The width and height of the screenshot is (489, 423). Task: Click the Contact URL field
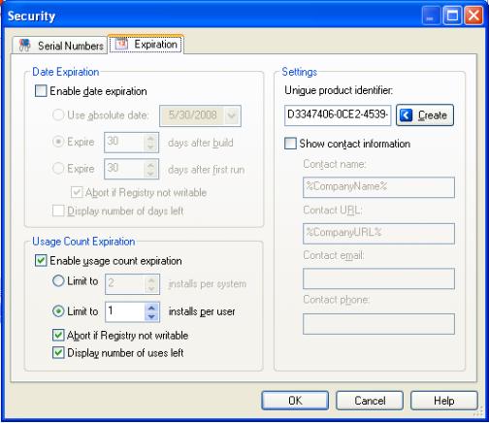378,233
